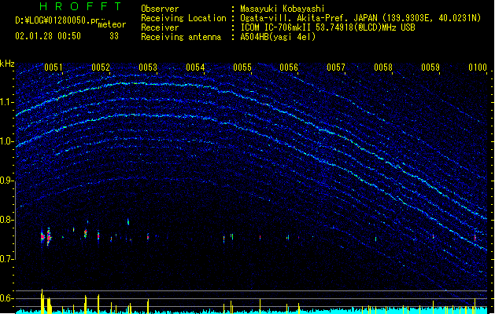Click the 0053 time marker
The width and height of the screenshot is (495, 314).
[148, 68]
